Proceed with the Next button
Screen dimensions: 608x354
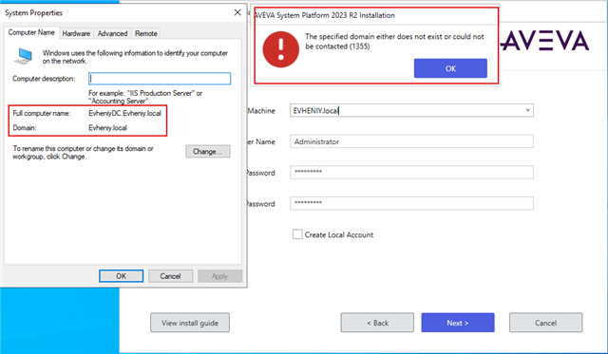click(x=458, y=323)
